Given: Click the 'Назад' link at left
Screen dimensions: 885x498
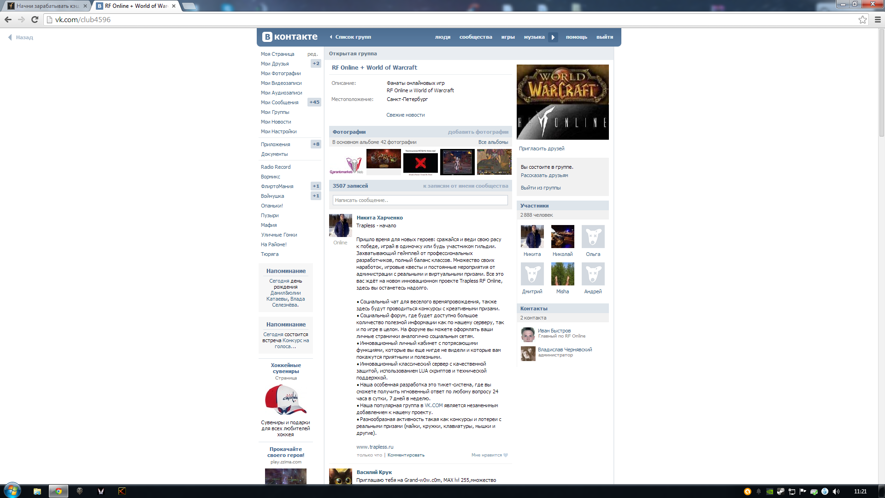Looking at the screenshot, I should click(x=21, y=37).
